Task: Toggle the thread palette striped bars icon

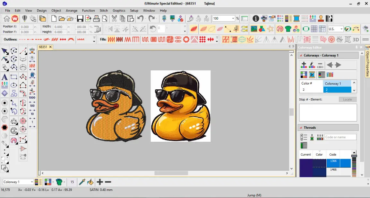Action: pyautogui.click(x=288, y=18)
